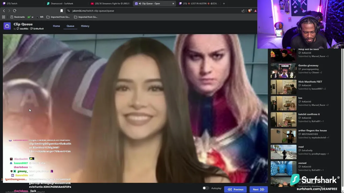Click the browser back arrow
This screenshot has height=193, width=344.
point(4,11)
